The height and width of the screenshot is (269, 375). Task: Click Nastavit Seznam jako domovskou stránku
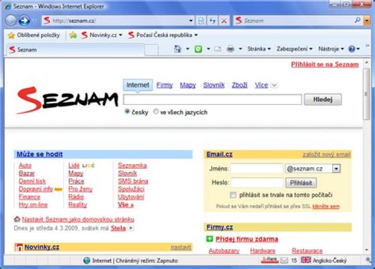coord(78,219)
